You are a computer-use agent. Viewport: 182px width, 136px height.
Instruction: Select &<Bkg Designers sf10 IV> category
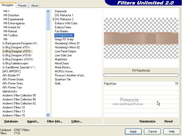click(18, 59)
